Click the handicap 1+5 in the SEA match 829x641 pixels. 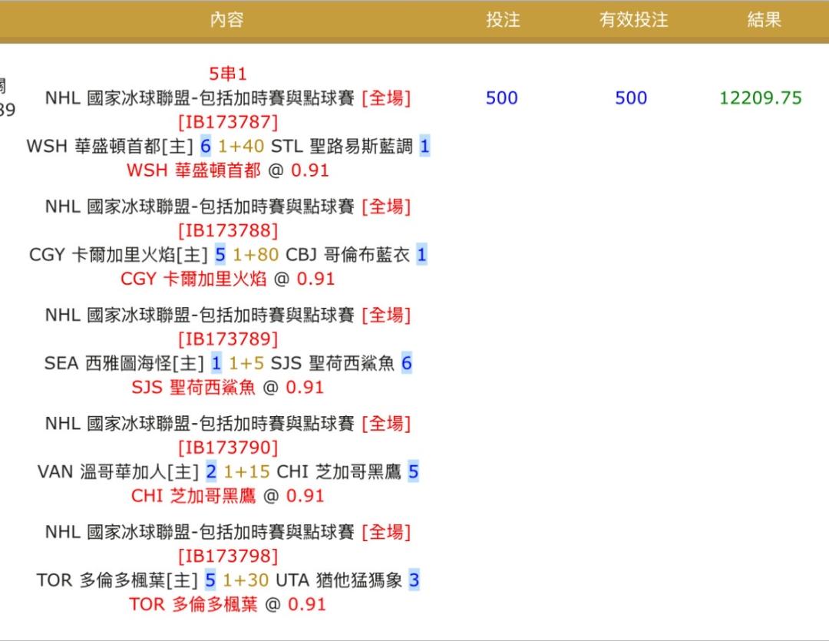[x=246, y=363]
